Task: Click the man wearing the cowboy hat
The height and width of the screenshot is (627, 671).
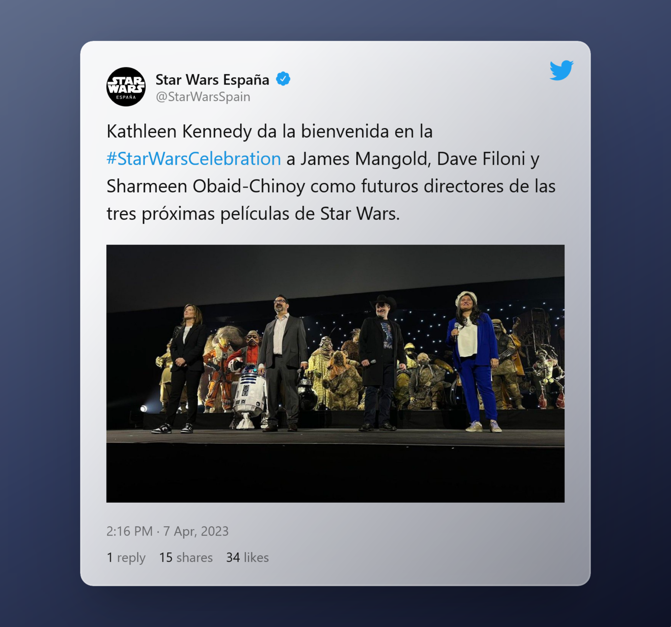Action: coord(381,363)
